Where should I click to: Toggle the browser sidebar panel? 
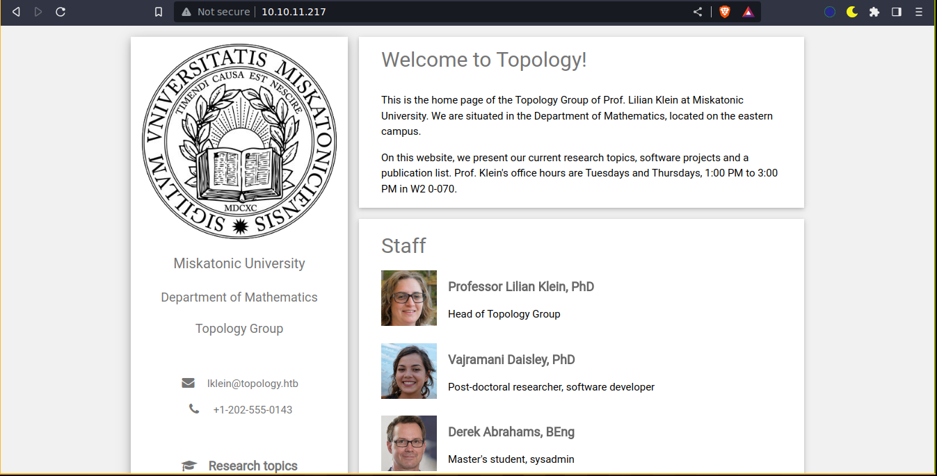(897, 12)
